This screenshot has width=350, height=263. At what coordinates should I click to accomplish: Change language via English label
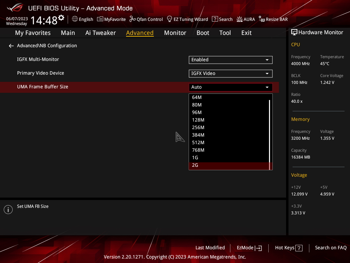click(86, 20)
